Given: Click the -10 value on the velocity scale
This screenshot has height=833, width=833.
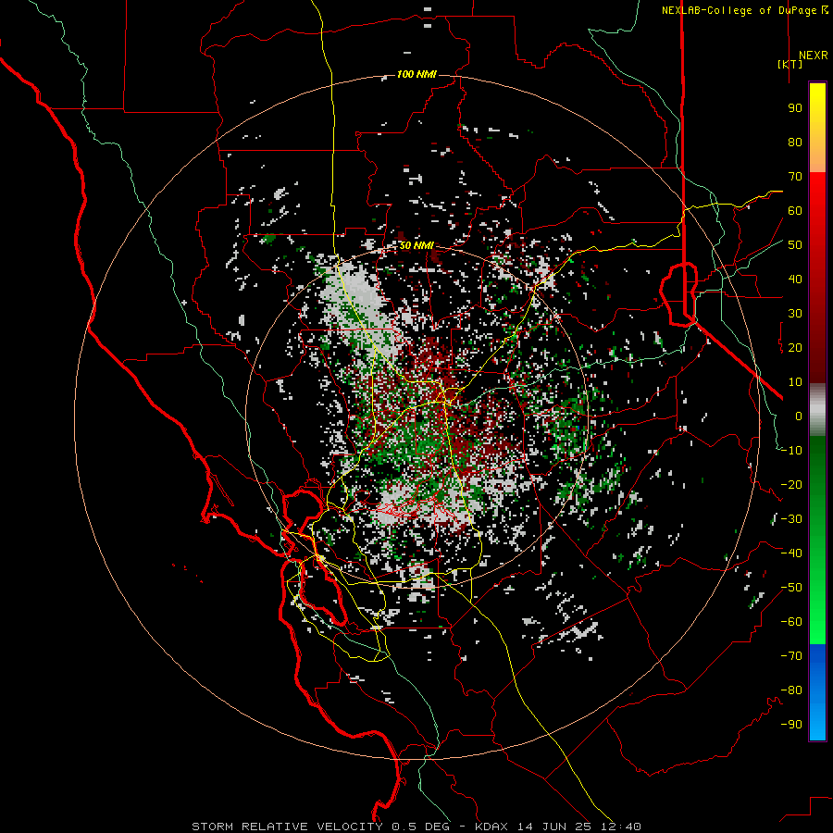Looking at the screenshot, I should point(791,451).
